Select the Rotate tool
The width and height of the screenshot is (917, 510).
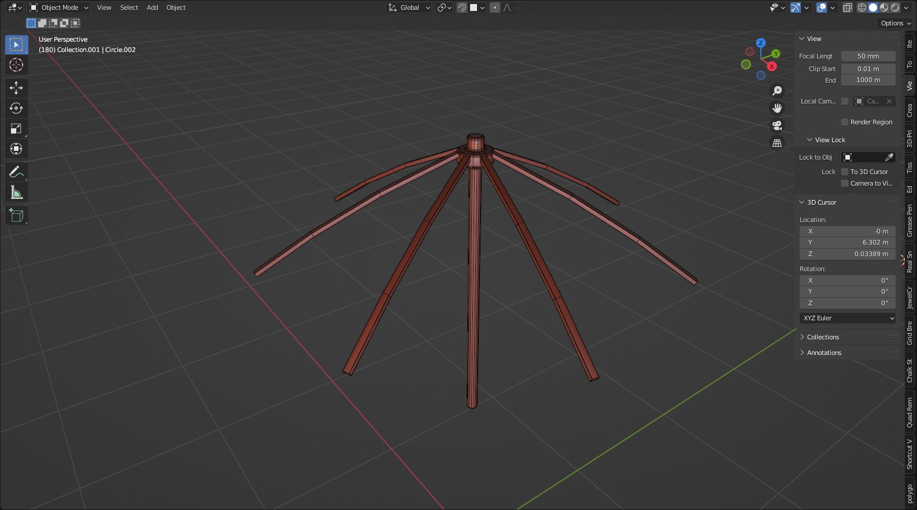point(16,108)
